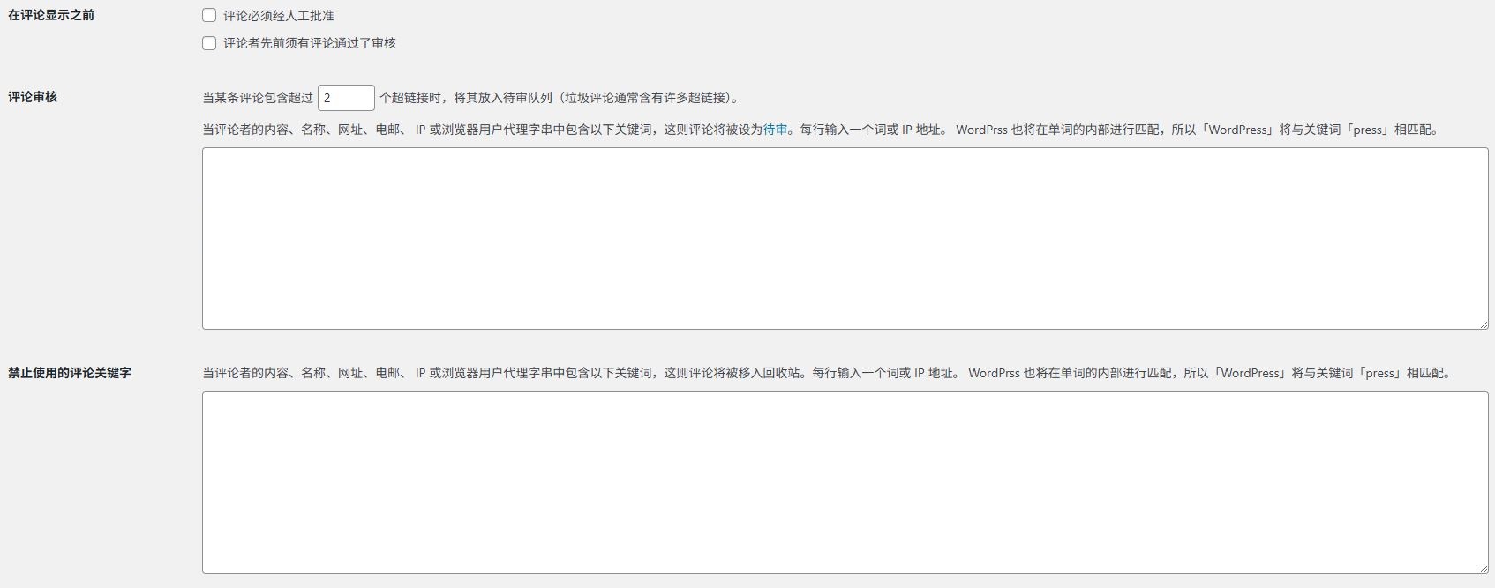Click inside the 评论审核 keywords textarea
Image resolution: width=1495 pixels, height=588 pixels.
pyautogui.click(x=845, y=238)
